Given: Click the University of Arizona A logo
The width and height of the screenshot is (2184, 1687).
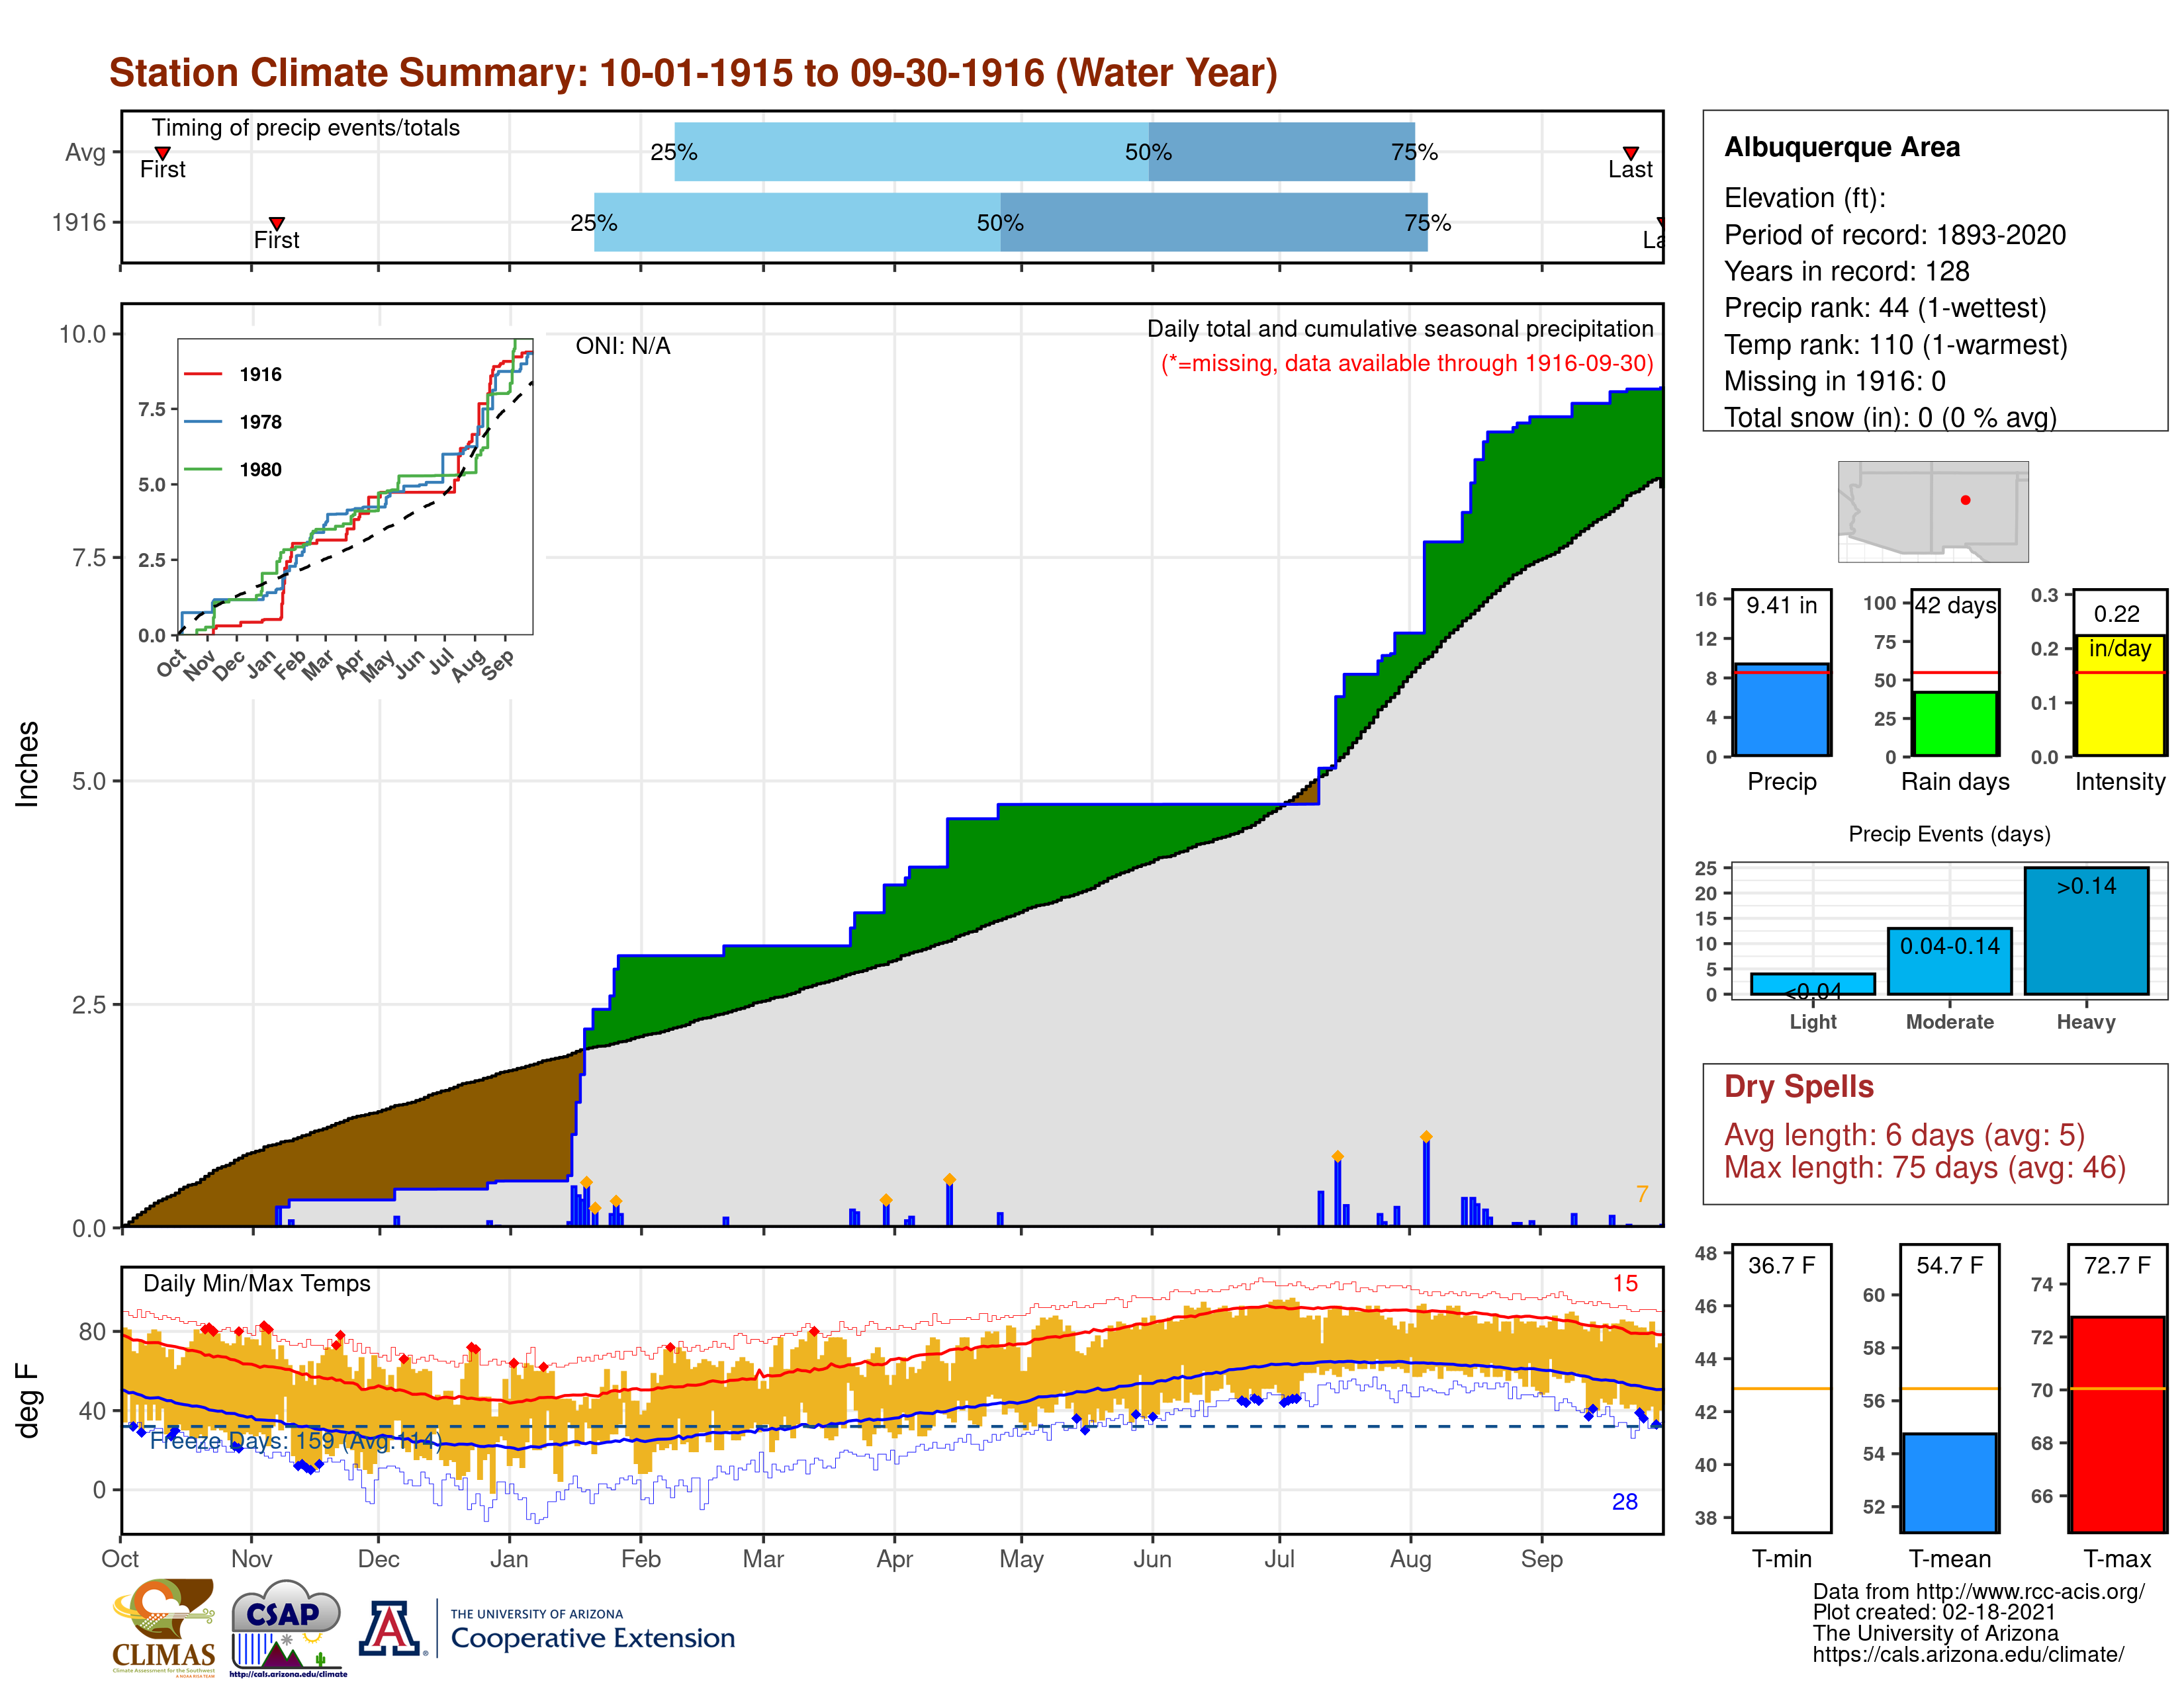Looking at the screenshot, I should pos(391,1629).
